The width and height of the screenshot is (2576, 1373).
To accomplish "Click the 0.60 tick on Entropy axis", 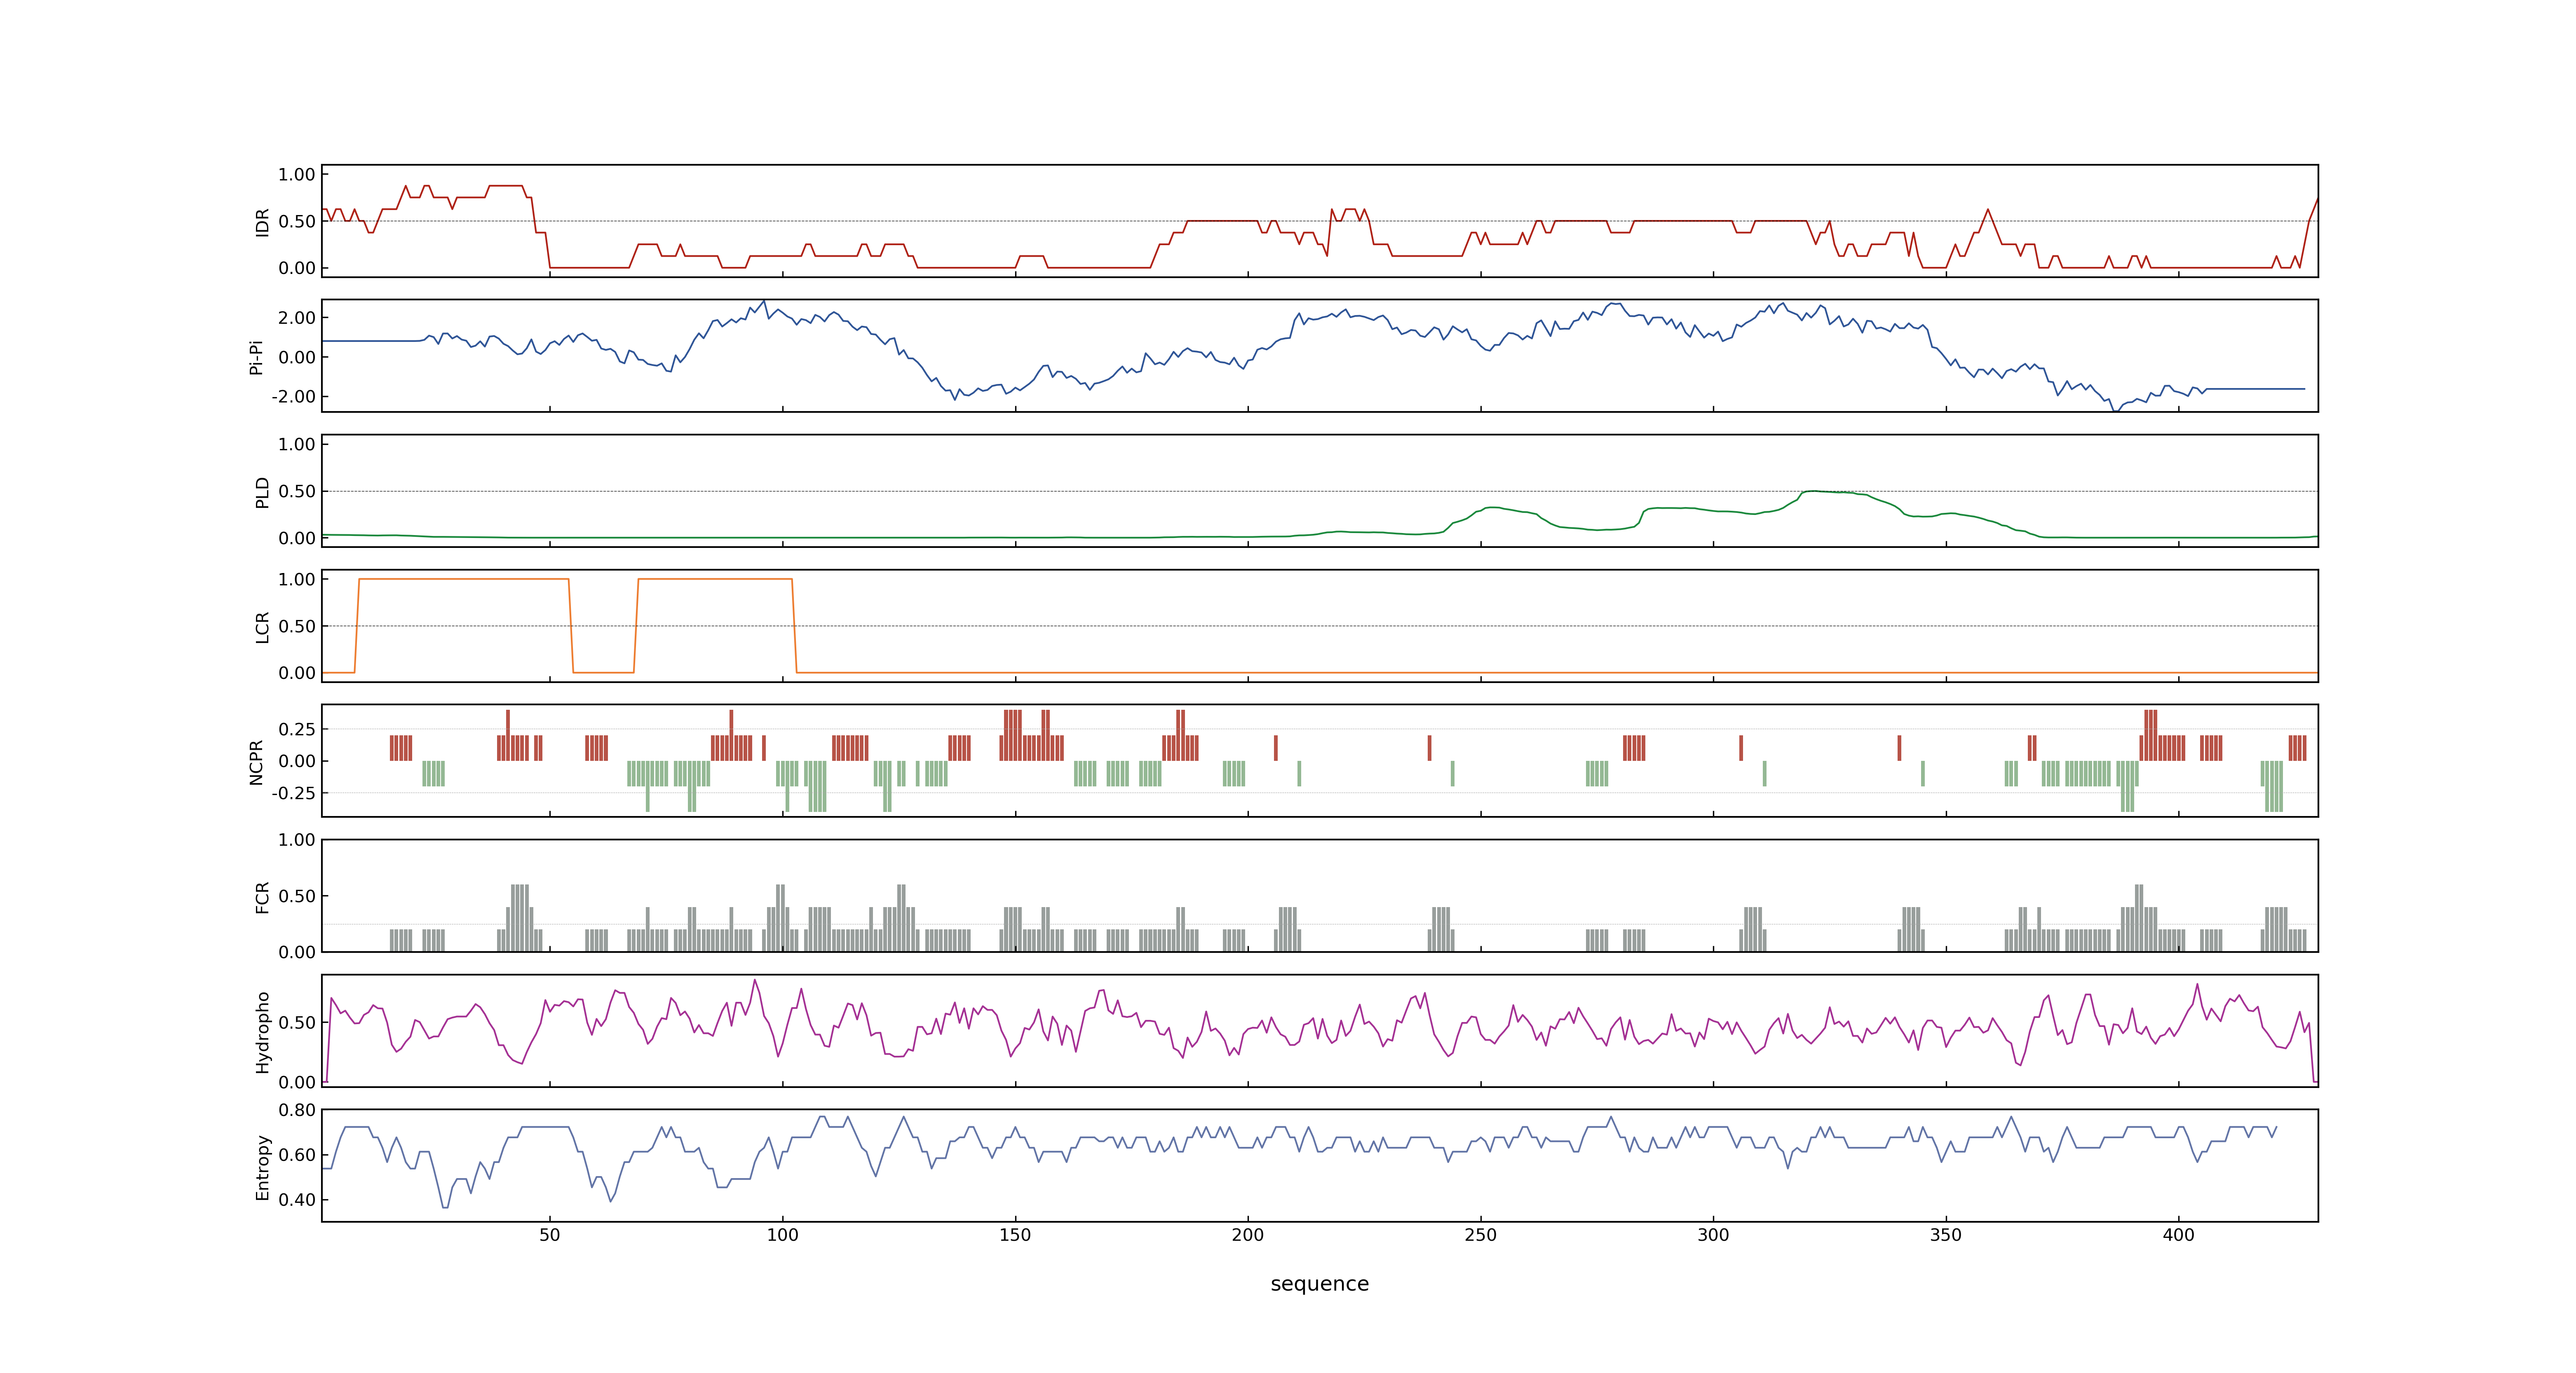I will [297, 1155].
